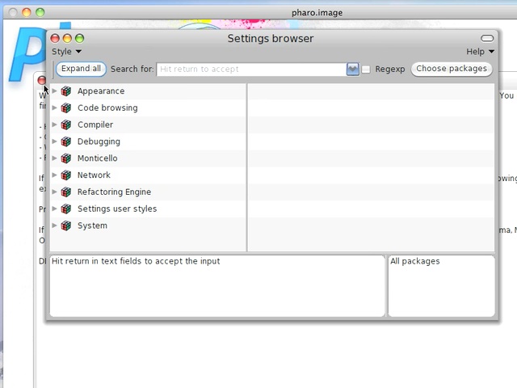Viewport: 517px width, 388px height.
Task: Select the Appearance label
Action: click(101, 91)
